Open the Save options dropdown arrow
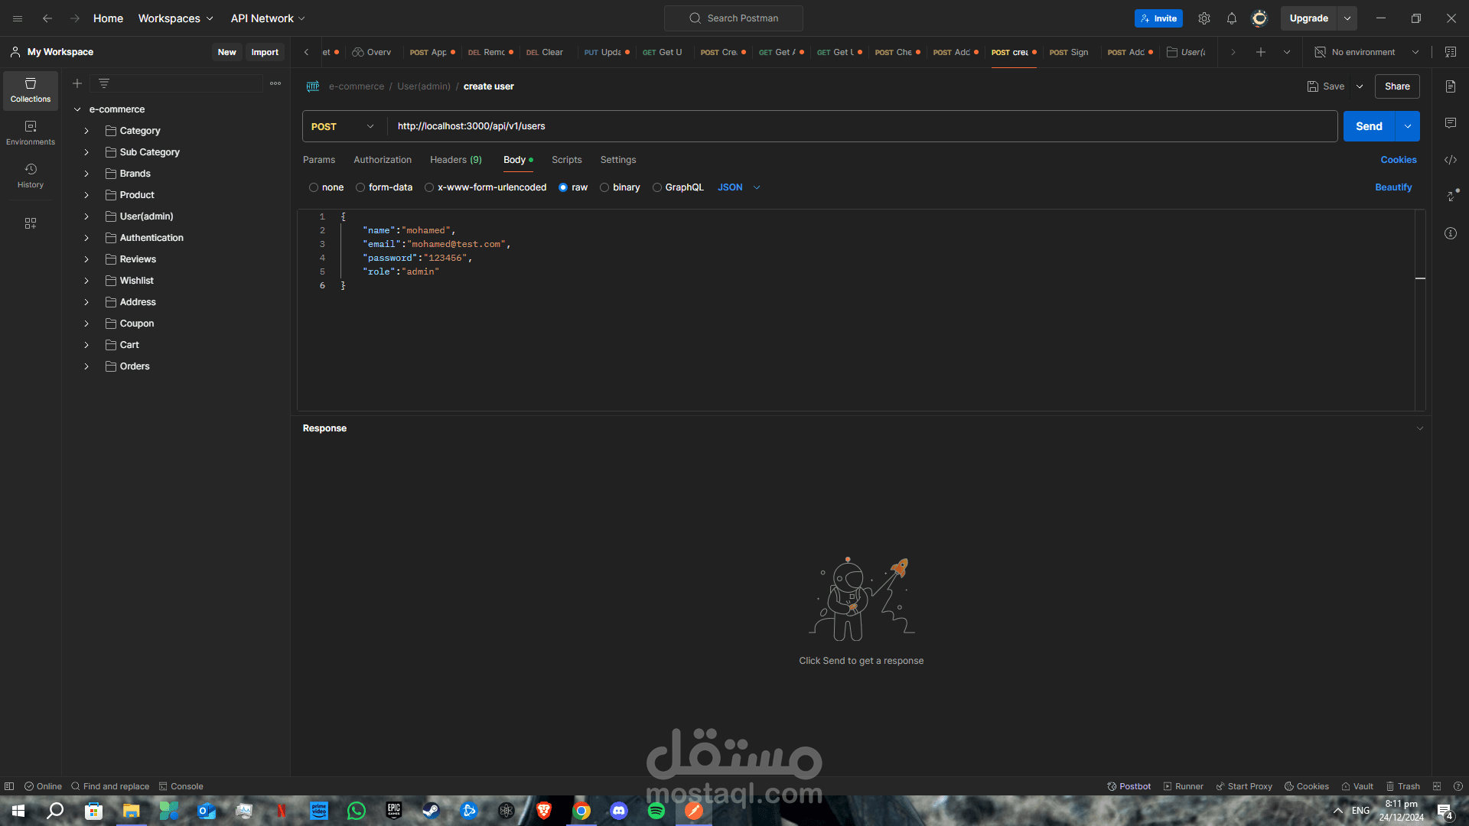Image resolution: width=1469 pixels, height=826 pixels. tap(1360, 86)
